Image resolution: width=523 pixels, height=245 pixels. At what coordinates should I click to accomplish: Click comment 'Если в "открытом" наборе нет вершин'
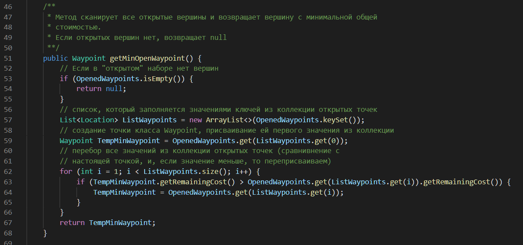click(139, 69)
